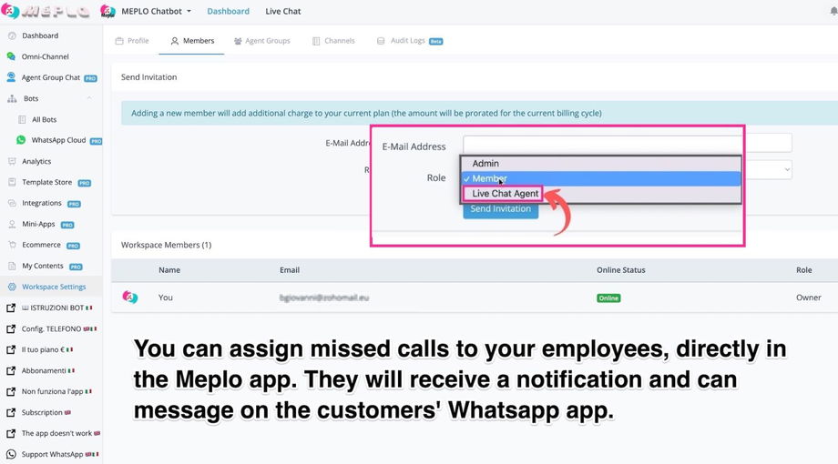Click the Email column header

point(289,270)
